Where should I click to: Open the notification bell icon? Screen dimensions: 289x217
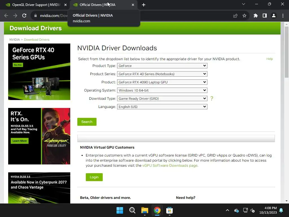click(x=281, y=210)
